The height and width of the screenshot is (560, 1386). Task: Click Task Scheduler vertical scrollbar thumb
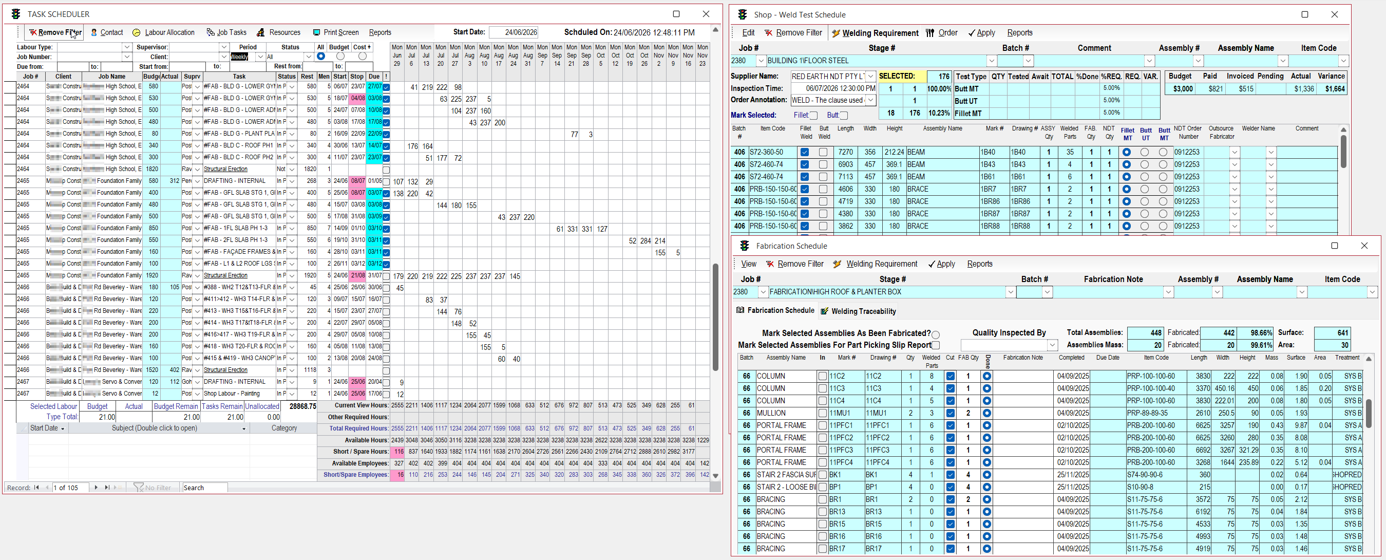(716, 316)
